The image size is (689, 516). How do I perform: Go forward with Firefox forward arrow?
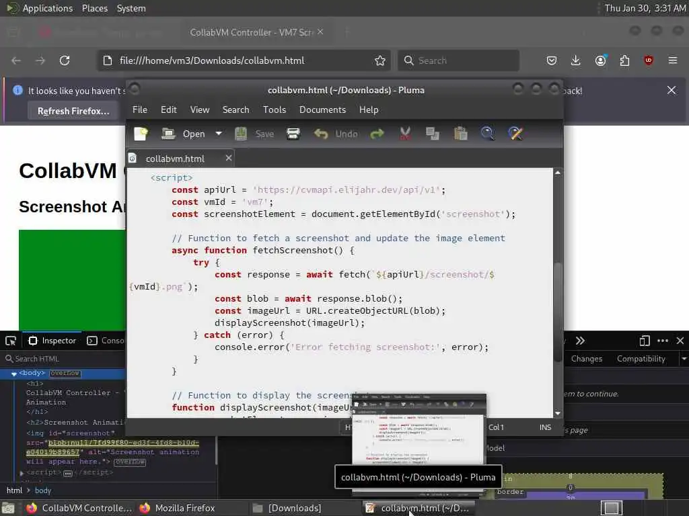40,60
